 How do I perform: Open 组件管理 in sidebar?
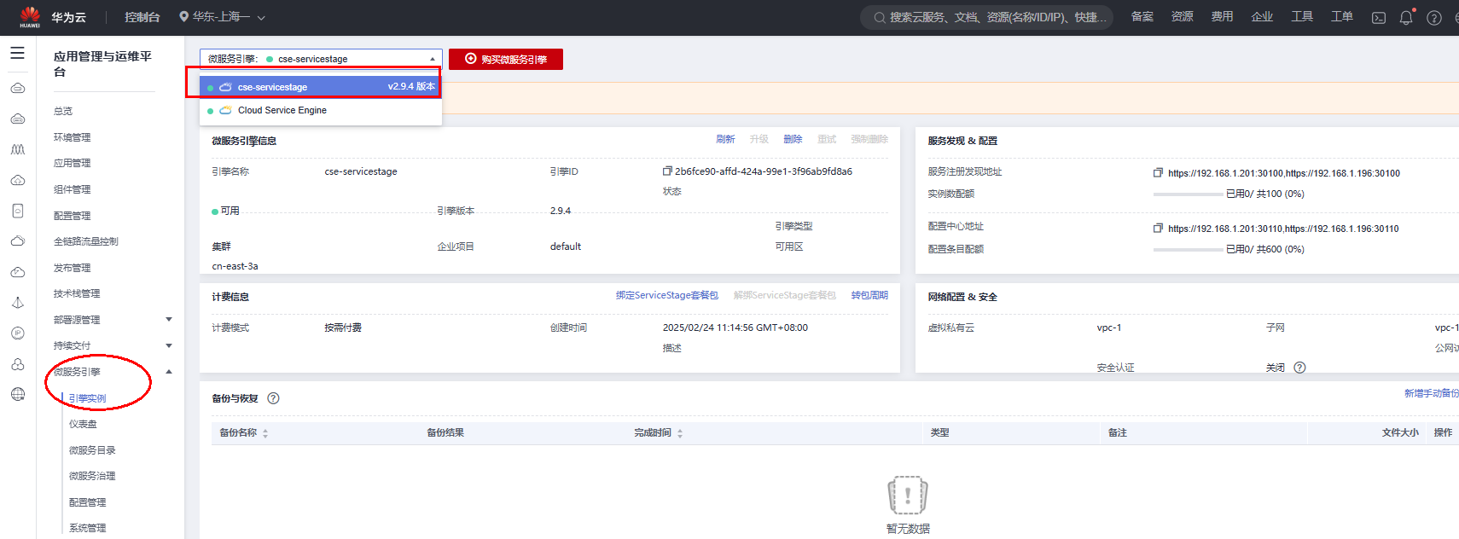pyautogui.click(x=73, y=189)
